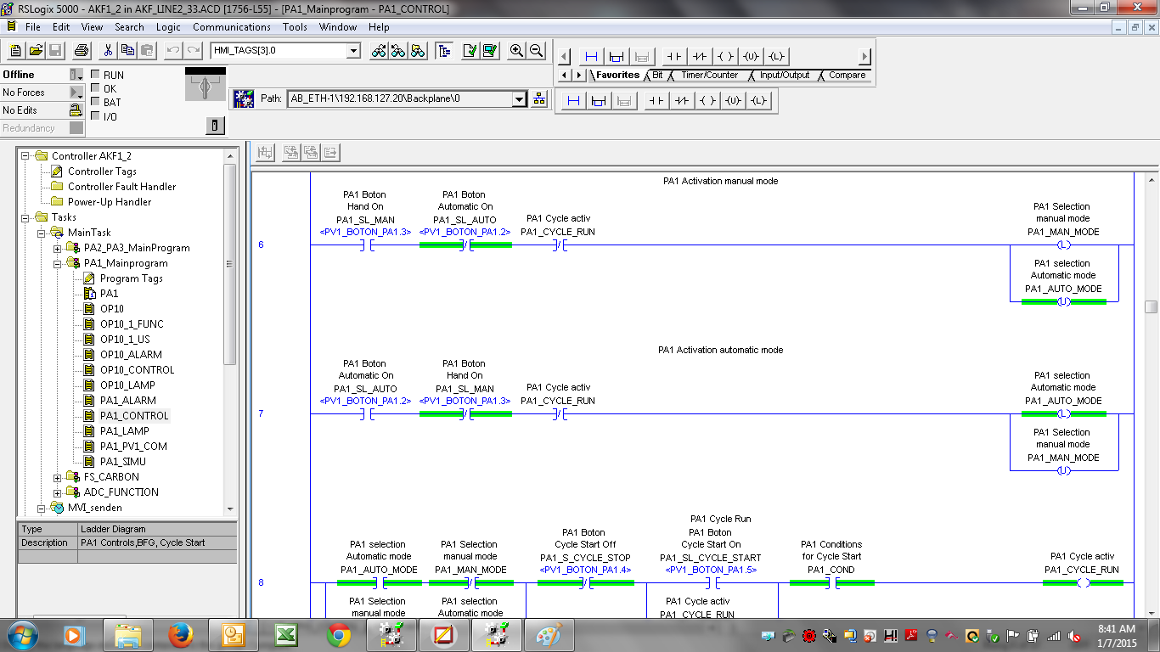Viewport: 1160px width, 652px height.
Task: Click the Offline controller status button
Action: pyautogui.click(x=34, y=75)
